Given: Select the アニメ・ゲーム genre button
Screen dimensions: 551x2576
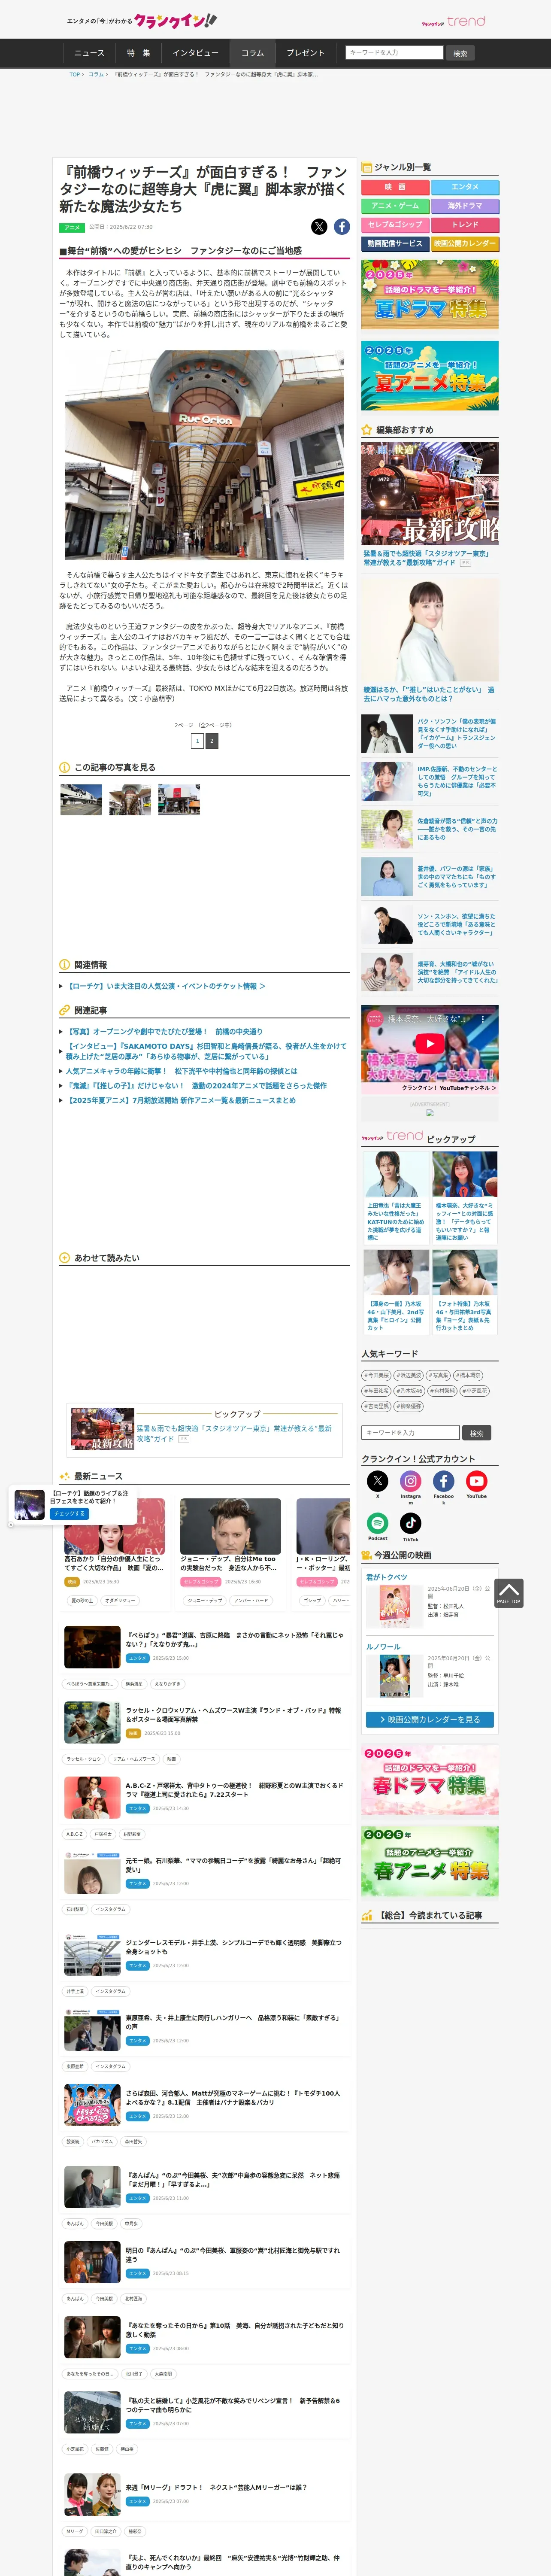Looking at the screenshot, I should click(x=395, y=206).
